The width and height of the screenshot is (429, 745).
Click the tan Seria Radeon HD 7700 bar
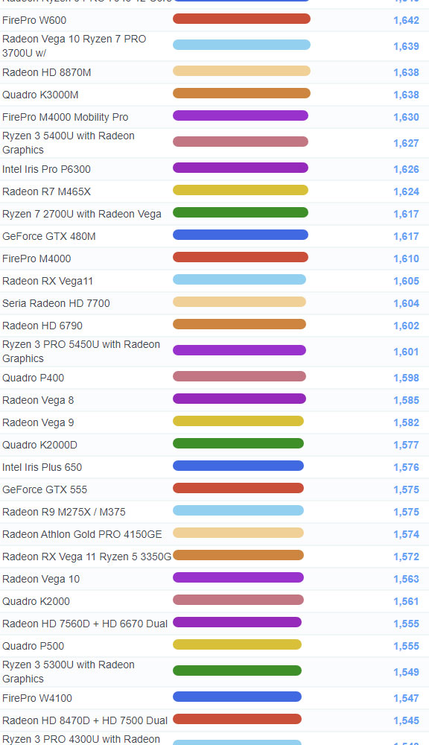pyautogui.click(x=239, y=302)
